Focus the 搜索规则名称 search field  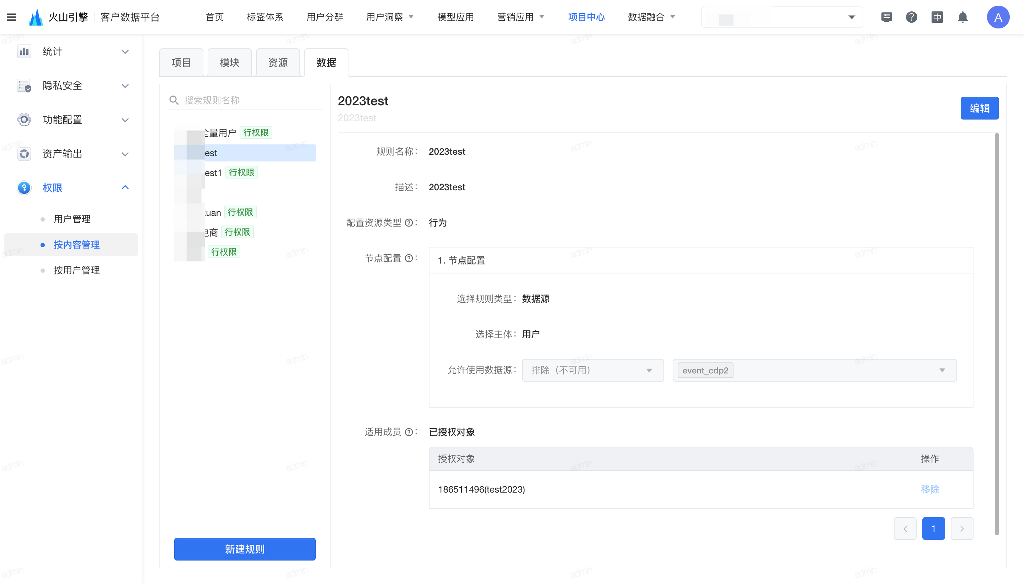coord(245,100)
